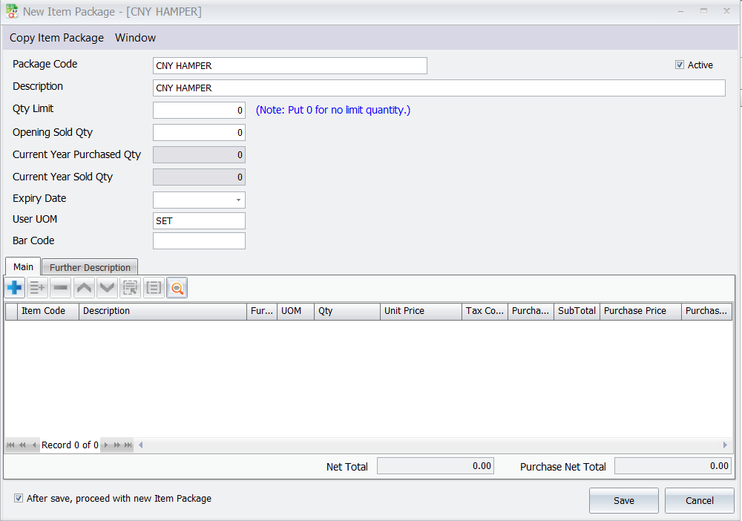Toggle the Active state of the package
742x521 pixels.
(x=680, y=65)
